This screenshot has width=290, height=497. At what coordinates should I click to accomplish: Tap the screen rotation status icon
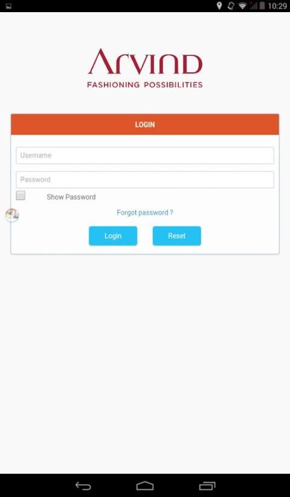click(x=231, y=5)
